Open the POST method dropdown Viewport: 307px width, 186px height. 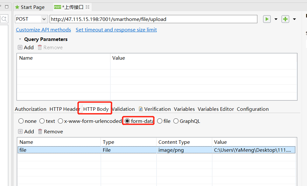[x=44, y=19]
